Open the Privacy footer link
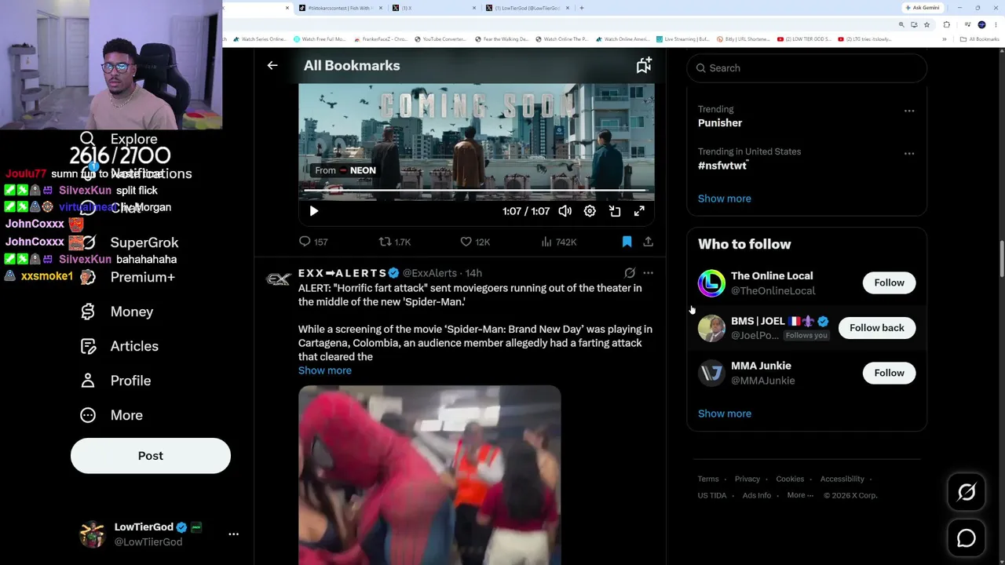Screen dimensions: 1005x565 pos(747,479)
